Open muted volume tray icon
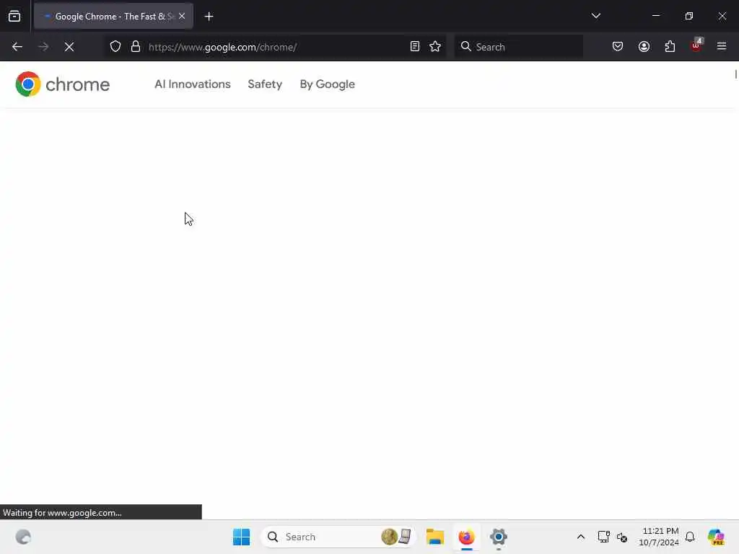The height and width of the screenshot is (554, 739). (x=622, y=537)
